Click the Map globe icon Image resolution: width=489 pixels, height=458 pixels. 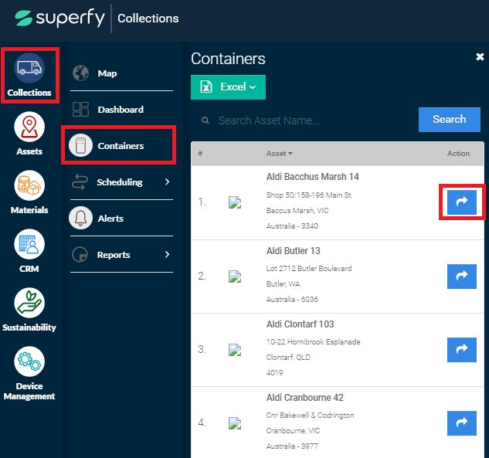(x=81, y=73)
